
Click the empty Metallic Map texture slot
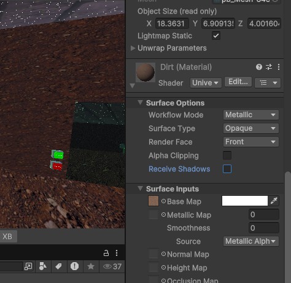pyautogui.click(x=153, y=214)
